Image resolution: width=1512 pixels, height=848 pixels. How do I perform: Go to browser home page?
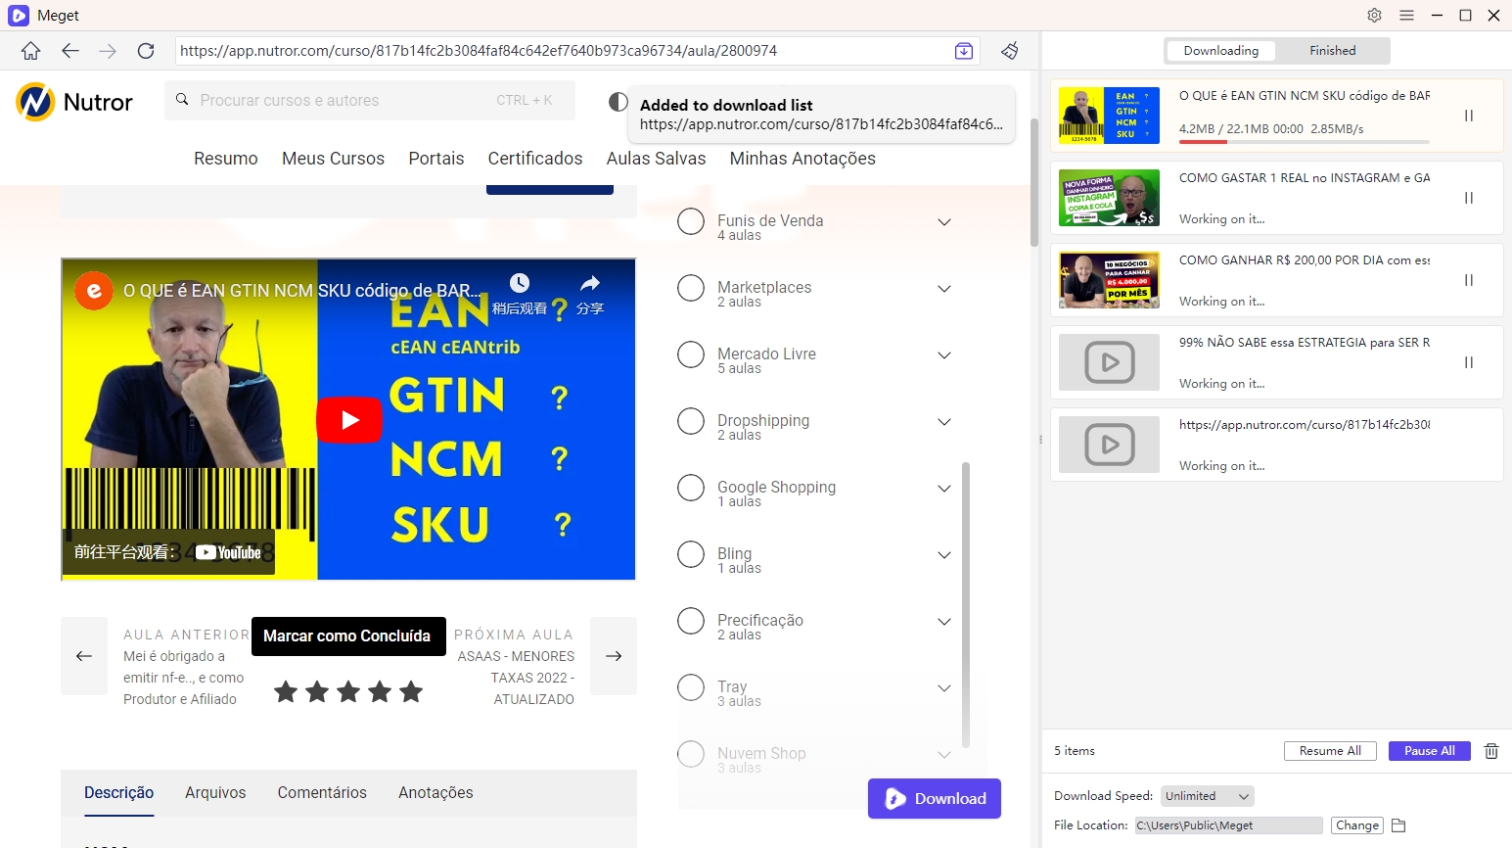(30, 51)
